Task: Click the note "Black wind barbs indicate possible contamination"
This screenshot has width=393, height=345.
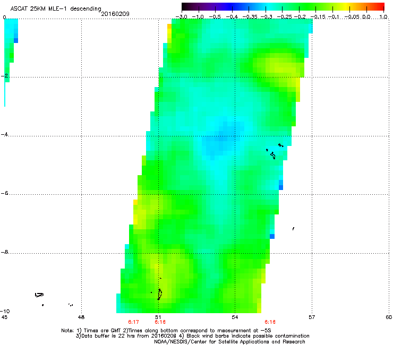Action: coord(248,336)
